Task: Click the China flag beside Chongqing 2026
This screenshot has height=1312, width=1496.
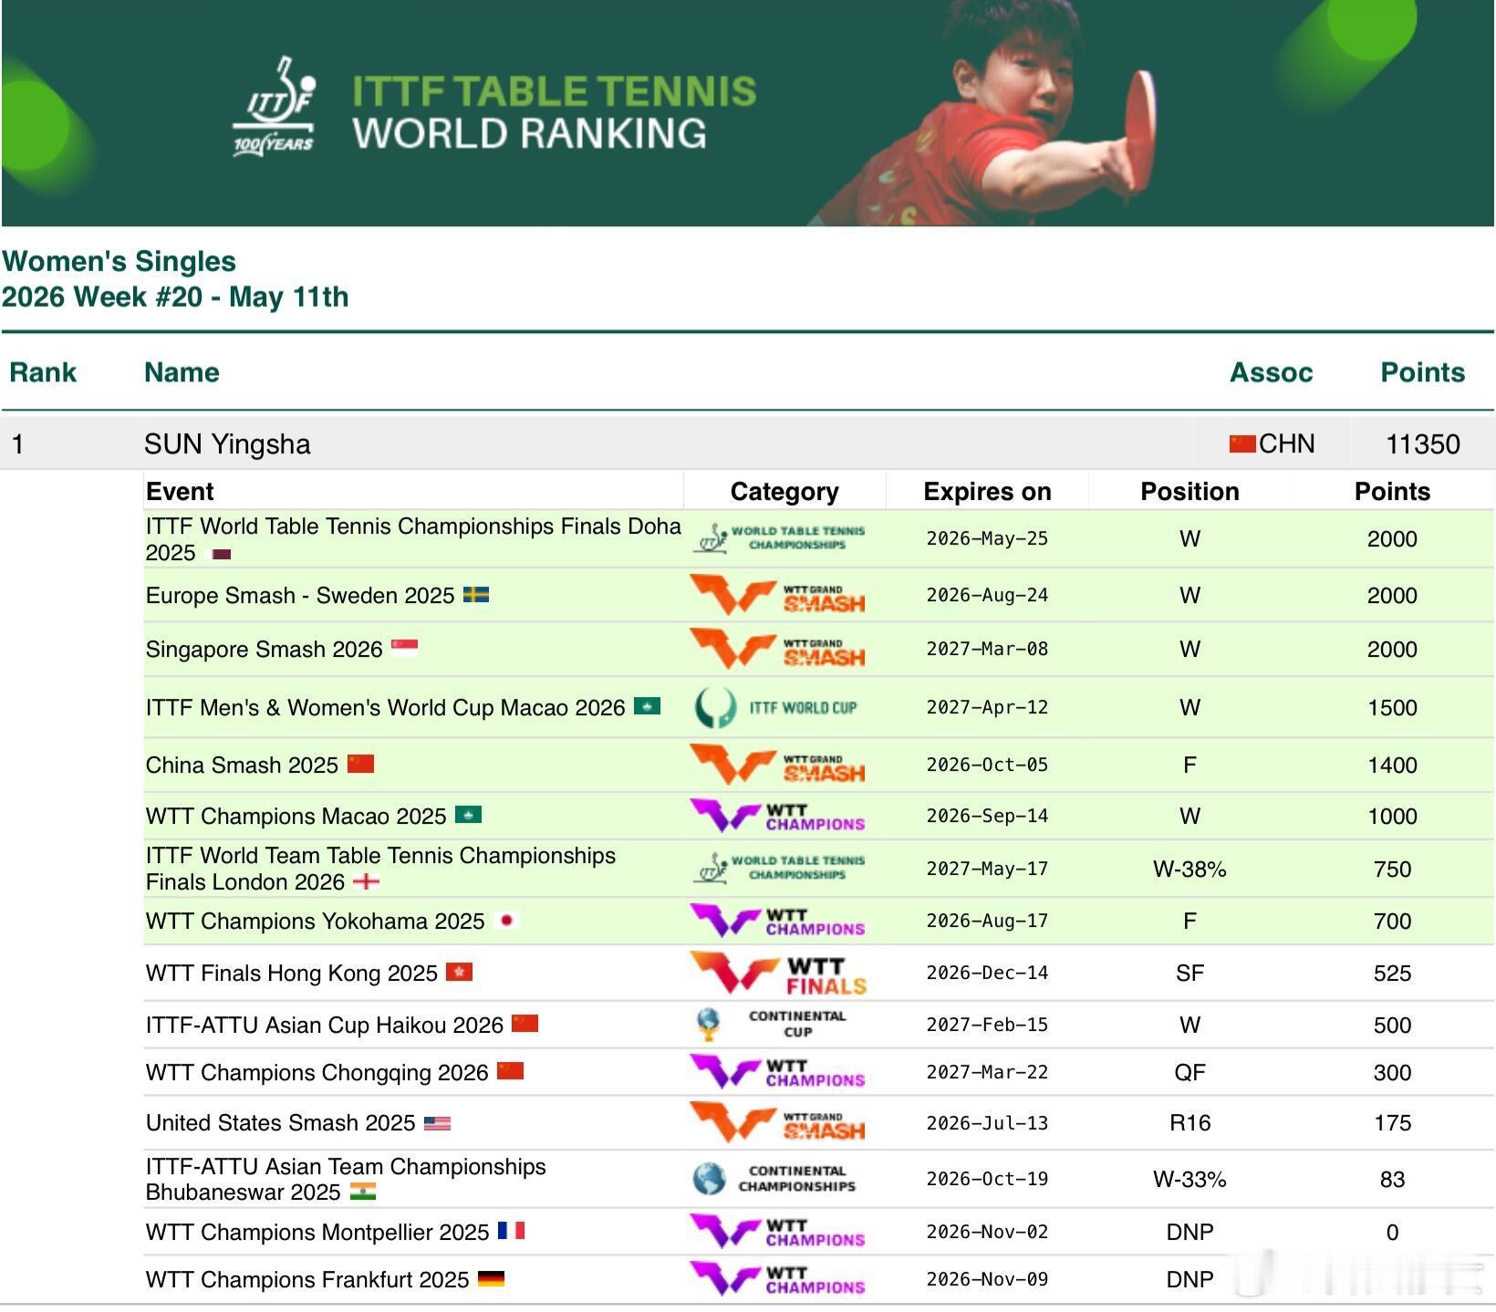Action: [x=510, y=1071]
